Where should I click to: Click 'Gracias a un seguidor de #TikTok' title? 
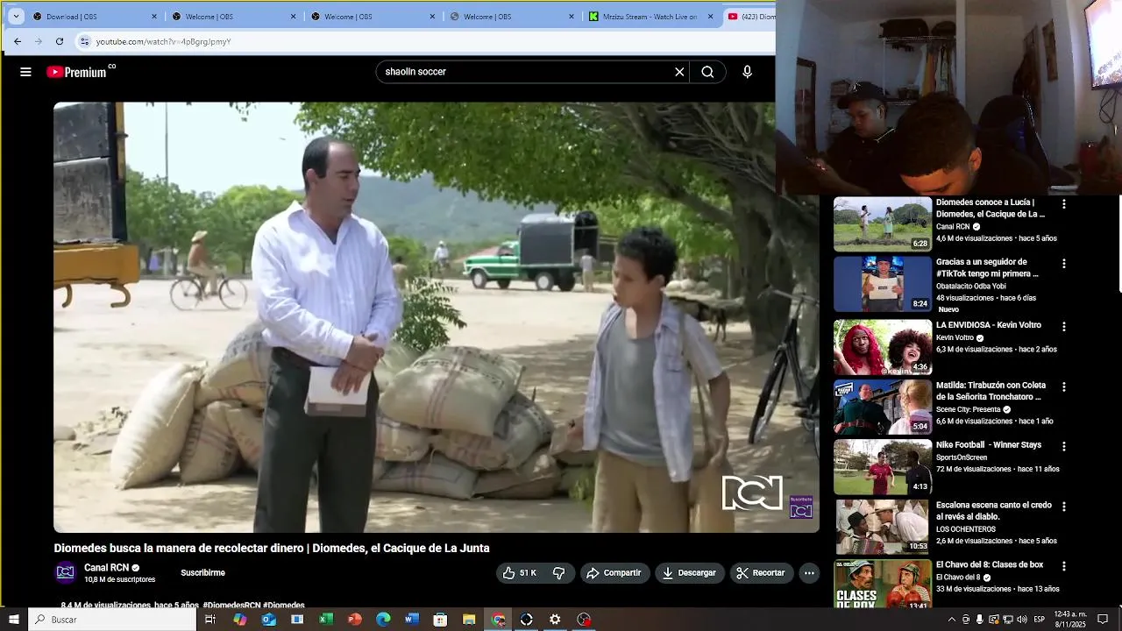[x=987, y=267]
